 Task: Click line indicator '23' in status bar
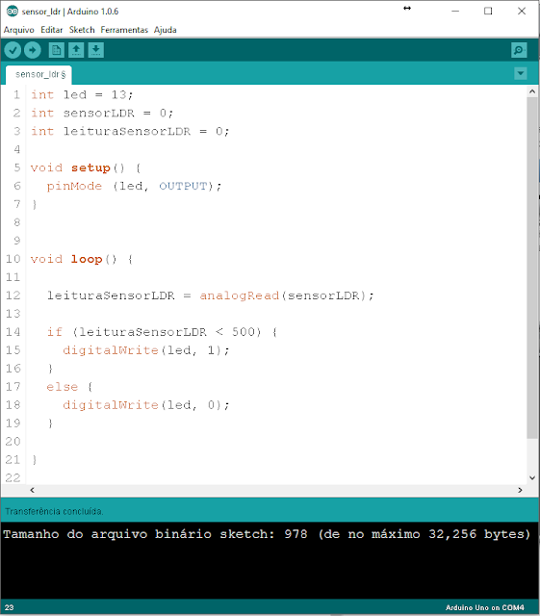pos(9,607)
